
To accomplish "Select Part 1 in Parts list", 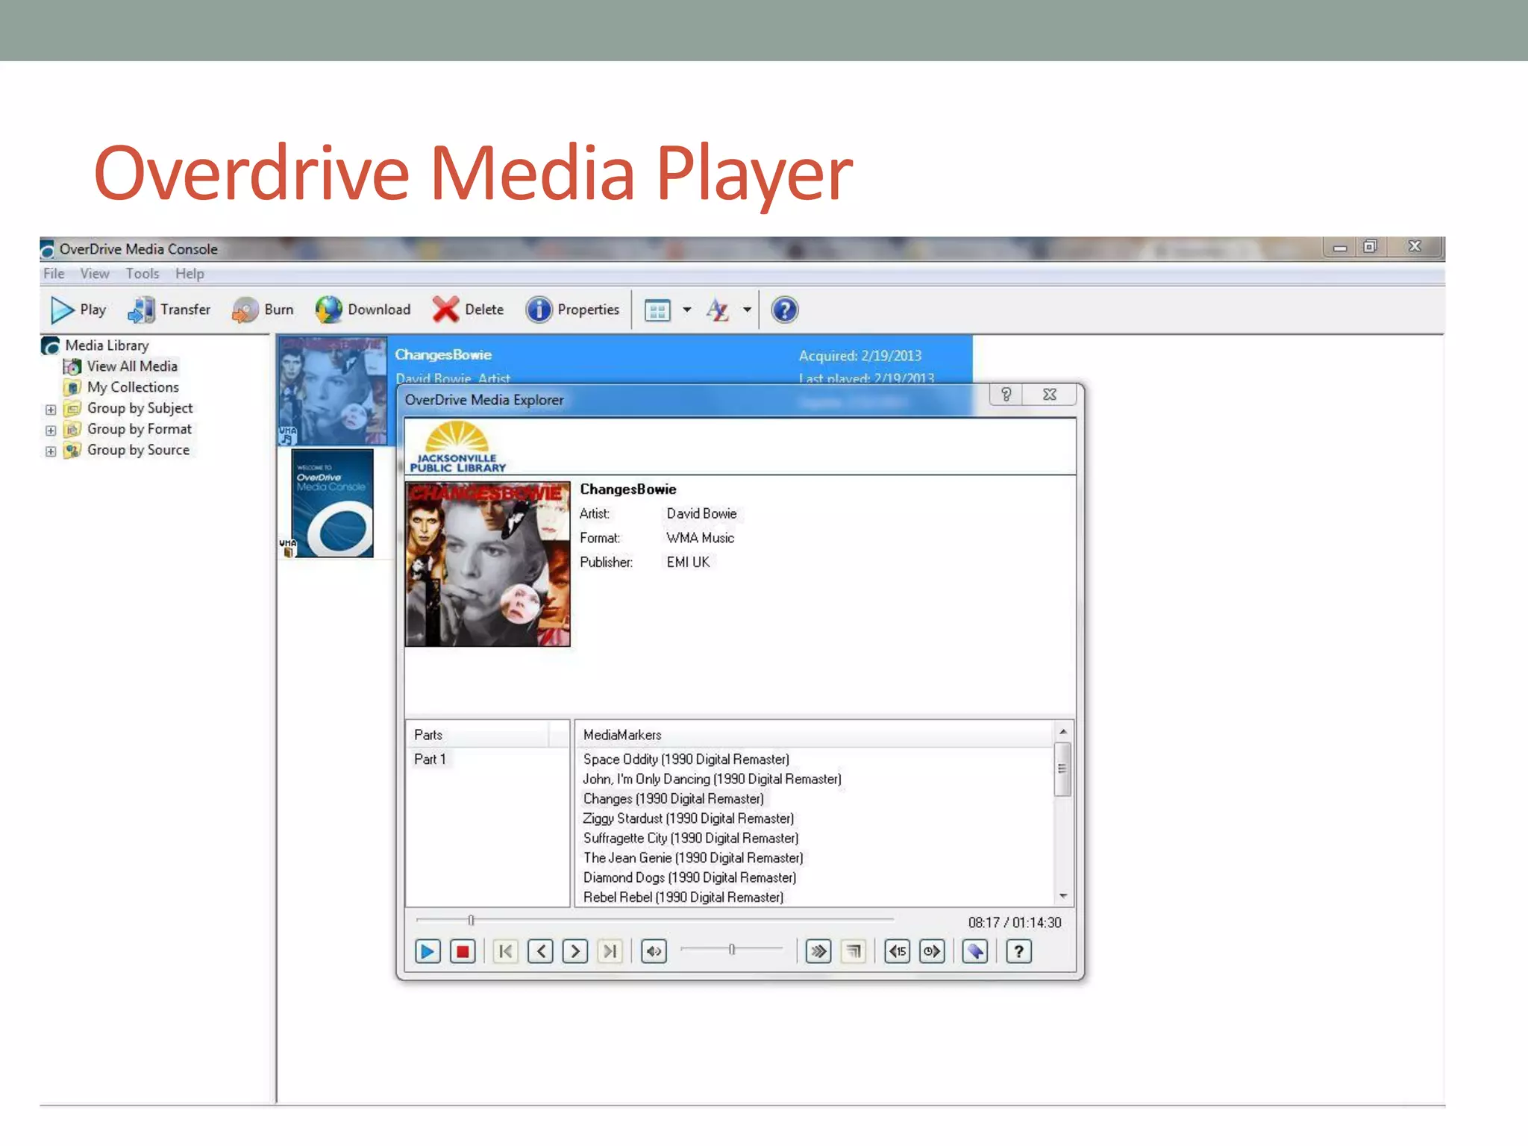I will tap(430, 760).
